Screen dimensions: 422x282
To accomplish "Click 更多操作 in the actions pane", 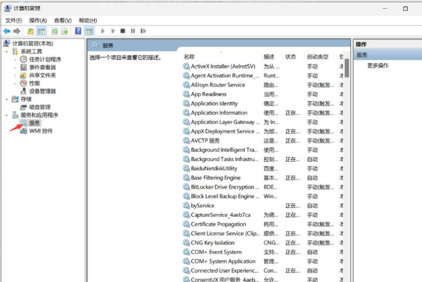I will tap(378, 65).
